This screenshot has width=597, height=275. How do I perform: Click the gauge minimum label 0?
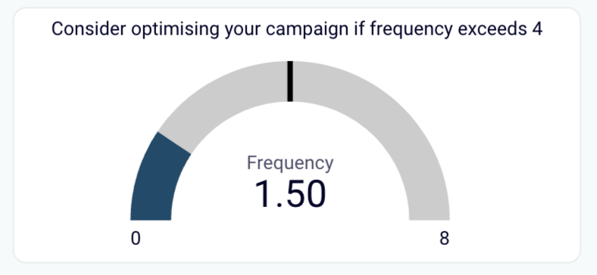coord(136,239)
